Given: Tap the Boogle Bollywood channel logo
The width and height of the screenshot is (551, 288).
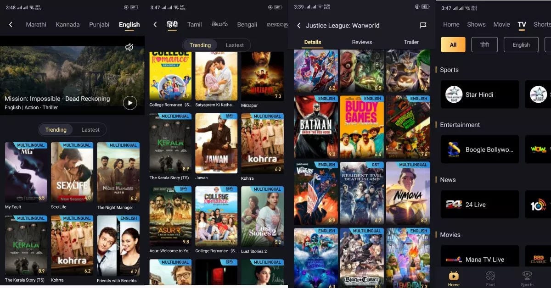Looking at the screenshot, I should [454, 150].
